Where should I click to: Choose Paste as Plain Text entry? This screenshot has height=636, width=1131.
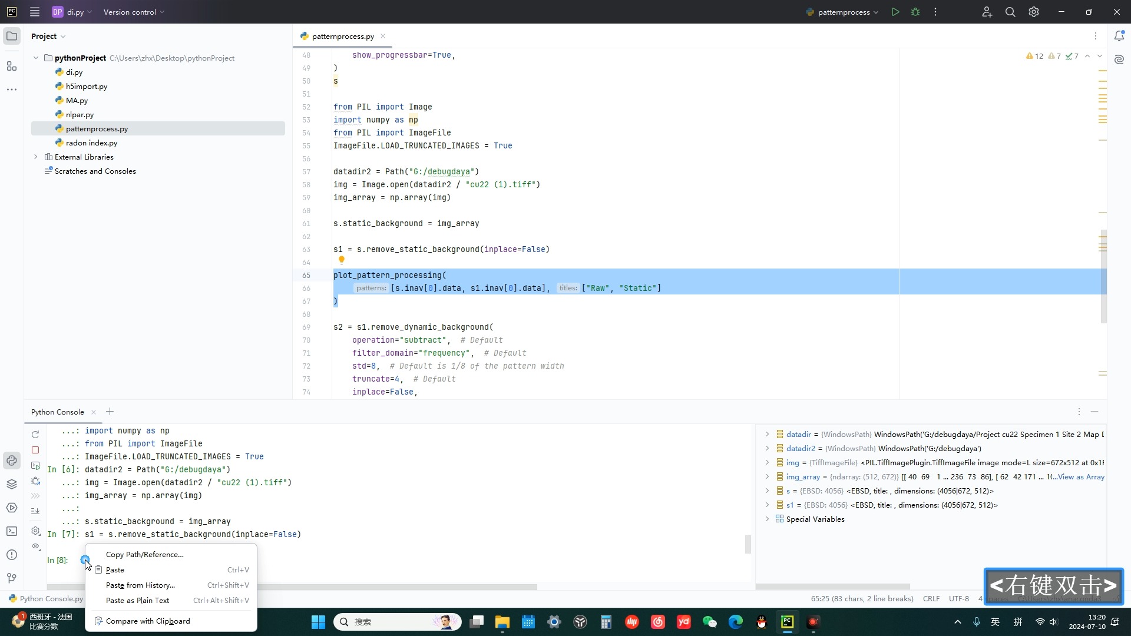point(171,600)
